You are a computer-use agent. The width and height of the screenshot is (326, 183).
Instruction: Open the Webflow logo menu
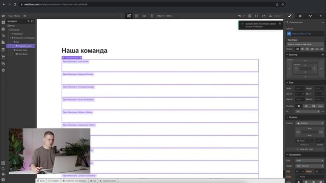(3, 16)
